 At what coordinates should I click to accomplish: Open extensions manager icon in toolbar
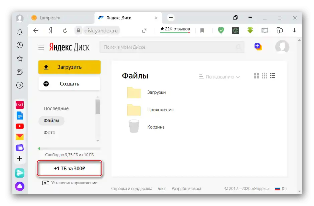pos(280,30)
